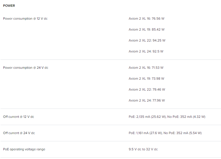Screen dimensions: 221x159
Task: Select the "Power consumption @ 12 V dc" label
Action: pos(25,18)
